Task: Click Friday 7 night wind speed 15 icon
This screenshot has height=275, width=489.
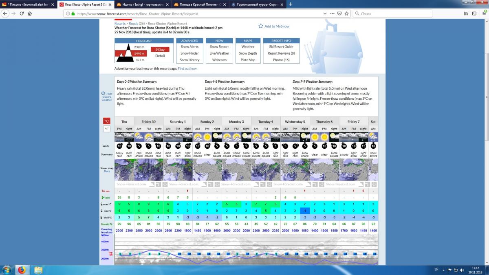Action: tap(363, 145)
